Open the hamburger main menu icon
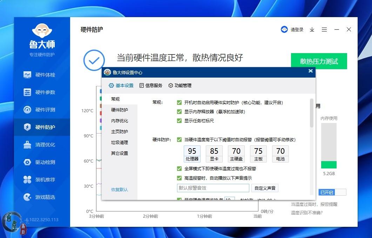The image size is (372, 238). click(324, 29)
